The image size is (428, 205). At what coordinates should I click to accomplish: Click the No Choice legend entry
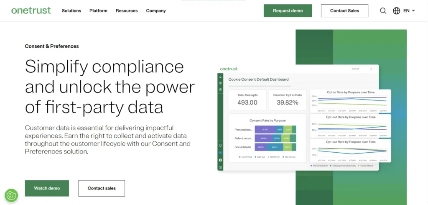point(289,157)
